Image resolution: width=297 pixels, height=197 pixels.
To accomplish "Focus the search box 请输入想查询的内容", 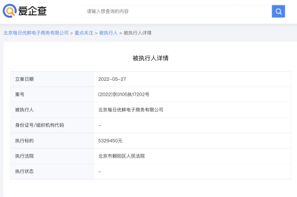I will click(177, 11).
